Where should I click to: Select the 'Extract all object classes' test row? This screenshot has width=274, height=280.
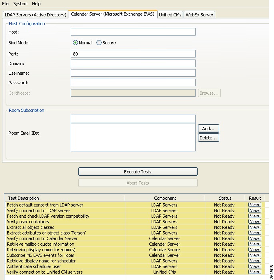[x=30, y=227]
